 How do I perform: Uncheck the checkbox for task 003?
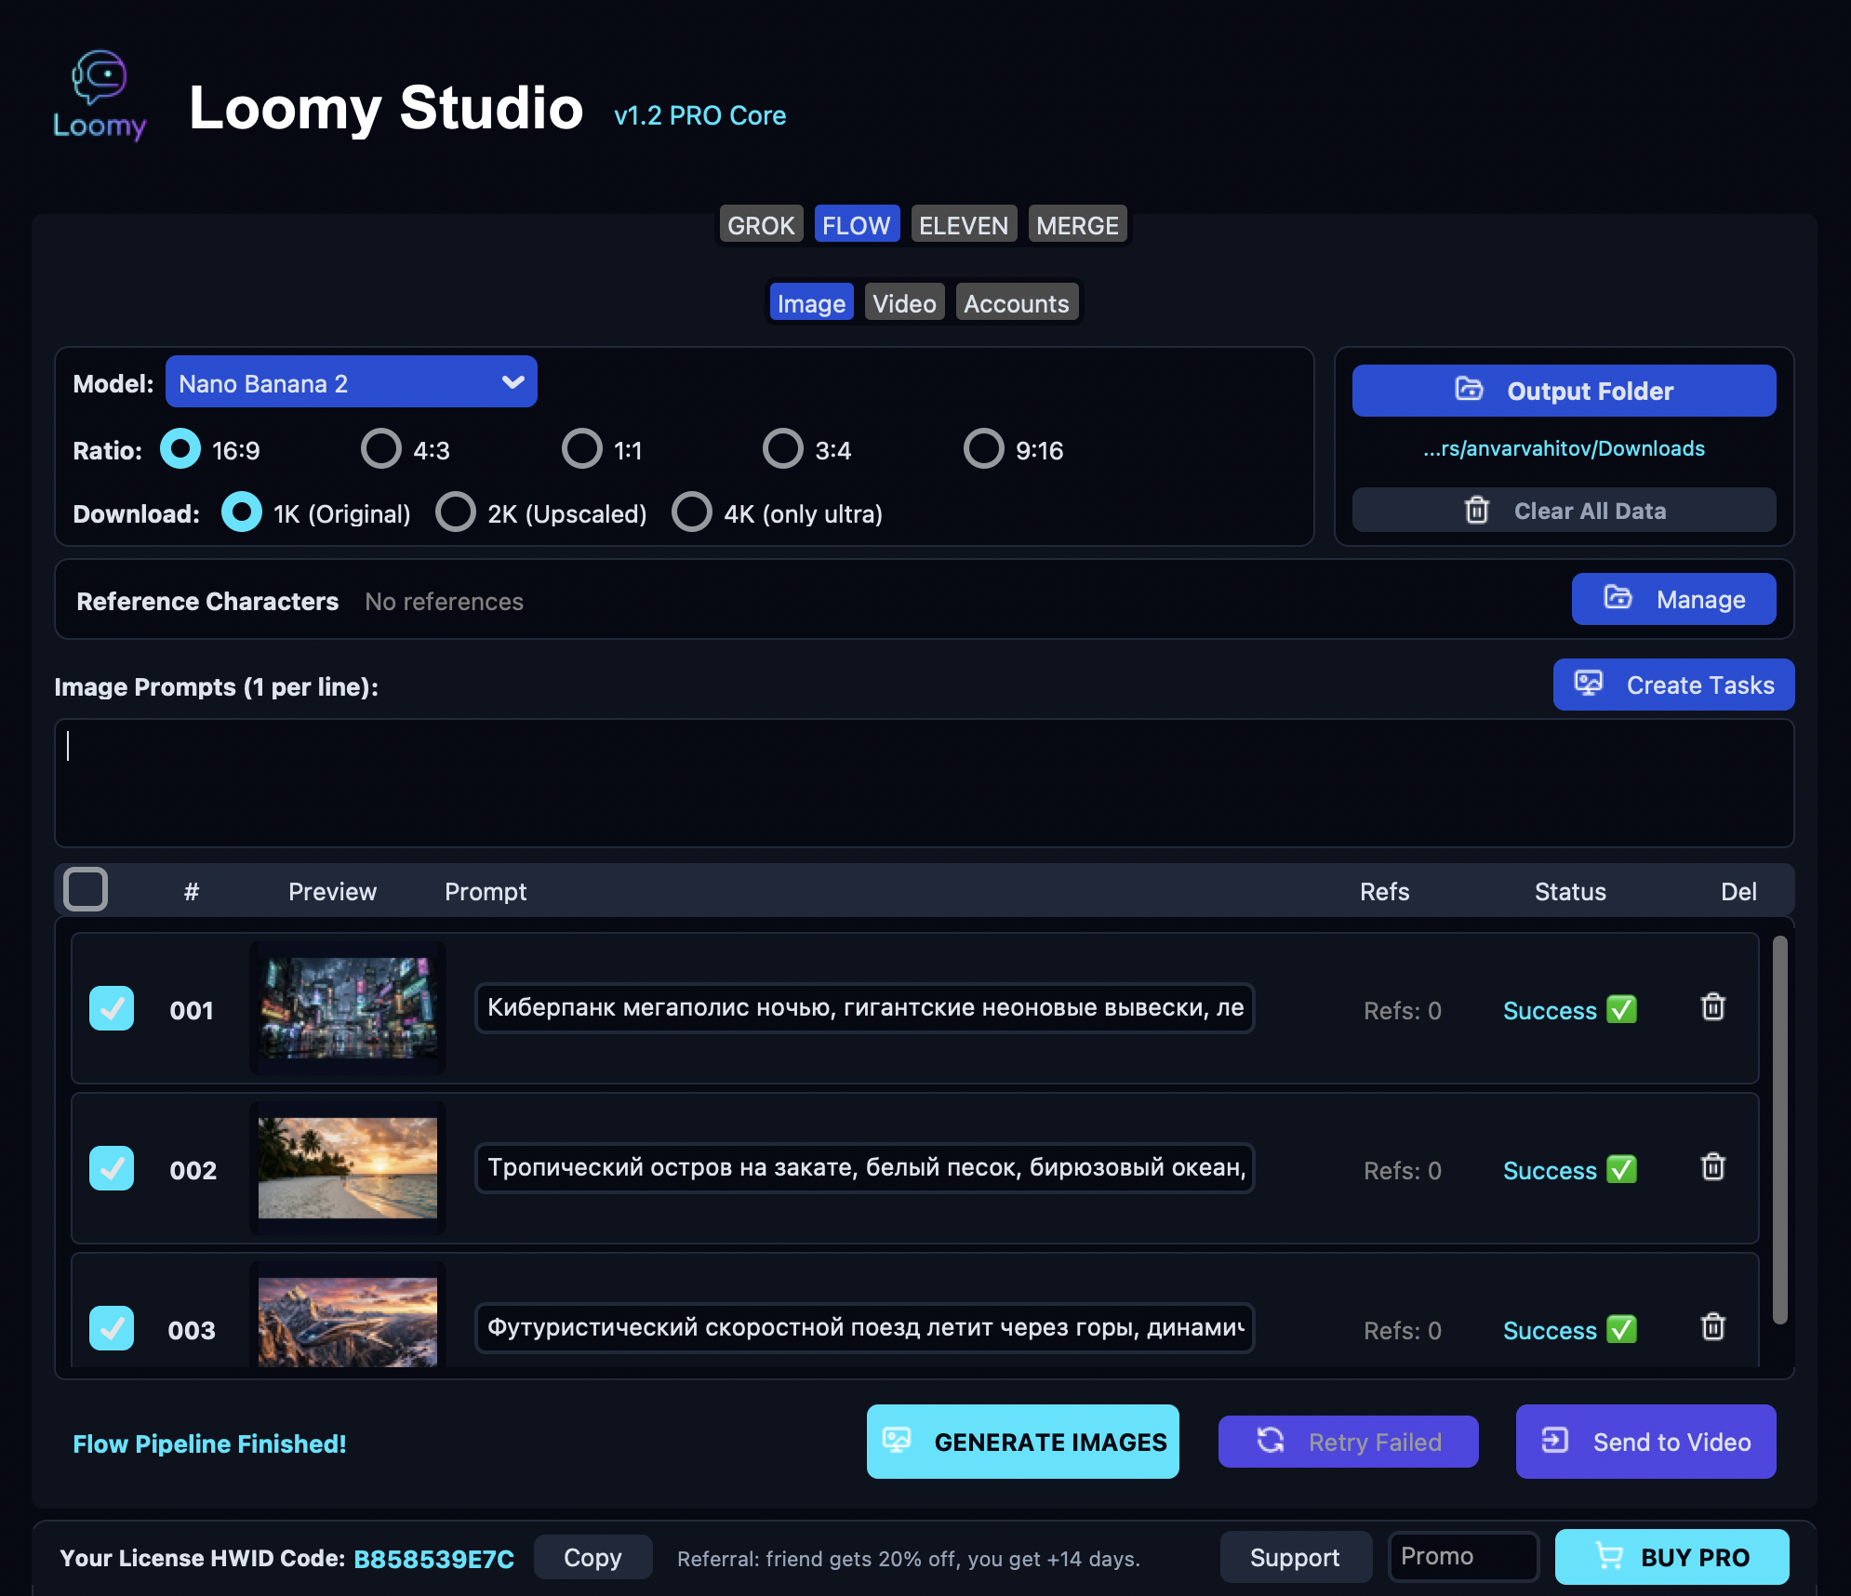click(112, 1329)
